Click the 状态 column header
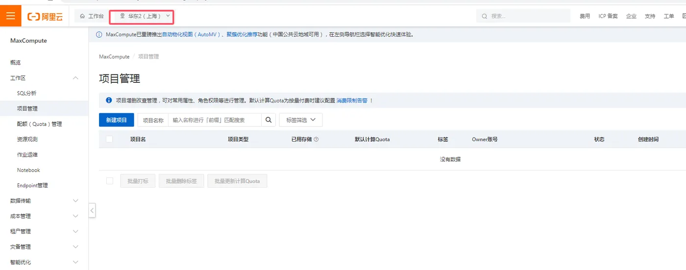Screen dimensions: 686x270 click(x=599, y=139)
